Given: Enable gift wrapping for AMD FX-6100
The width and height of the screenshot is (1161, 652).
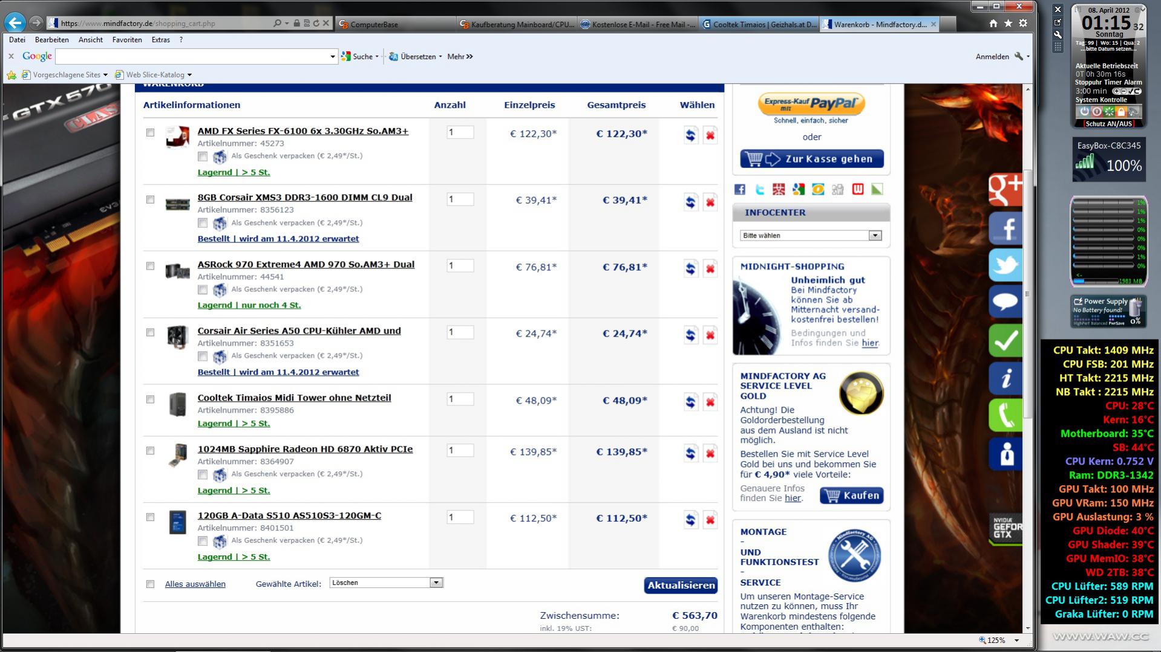Looking at the screenshot, I should pos(203,157).
